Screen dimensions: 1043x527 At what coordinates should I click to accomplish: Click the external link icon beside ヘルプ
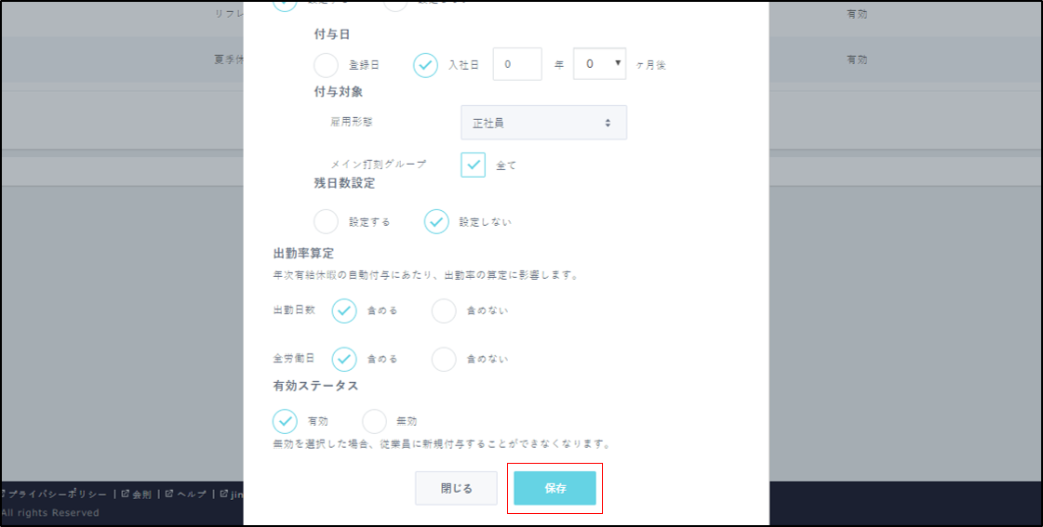[169, 494]
